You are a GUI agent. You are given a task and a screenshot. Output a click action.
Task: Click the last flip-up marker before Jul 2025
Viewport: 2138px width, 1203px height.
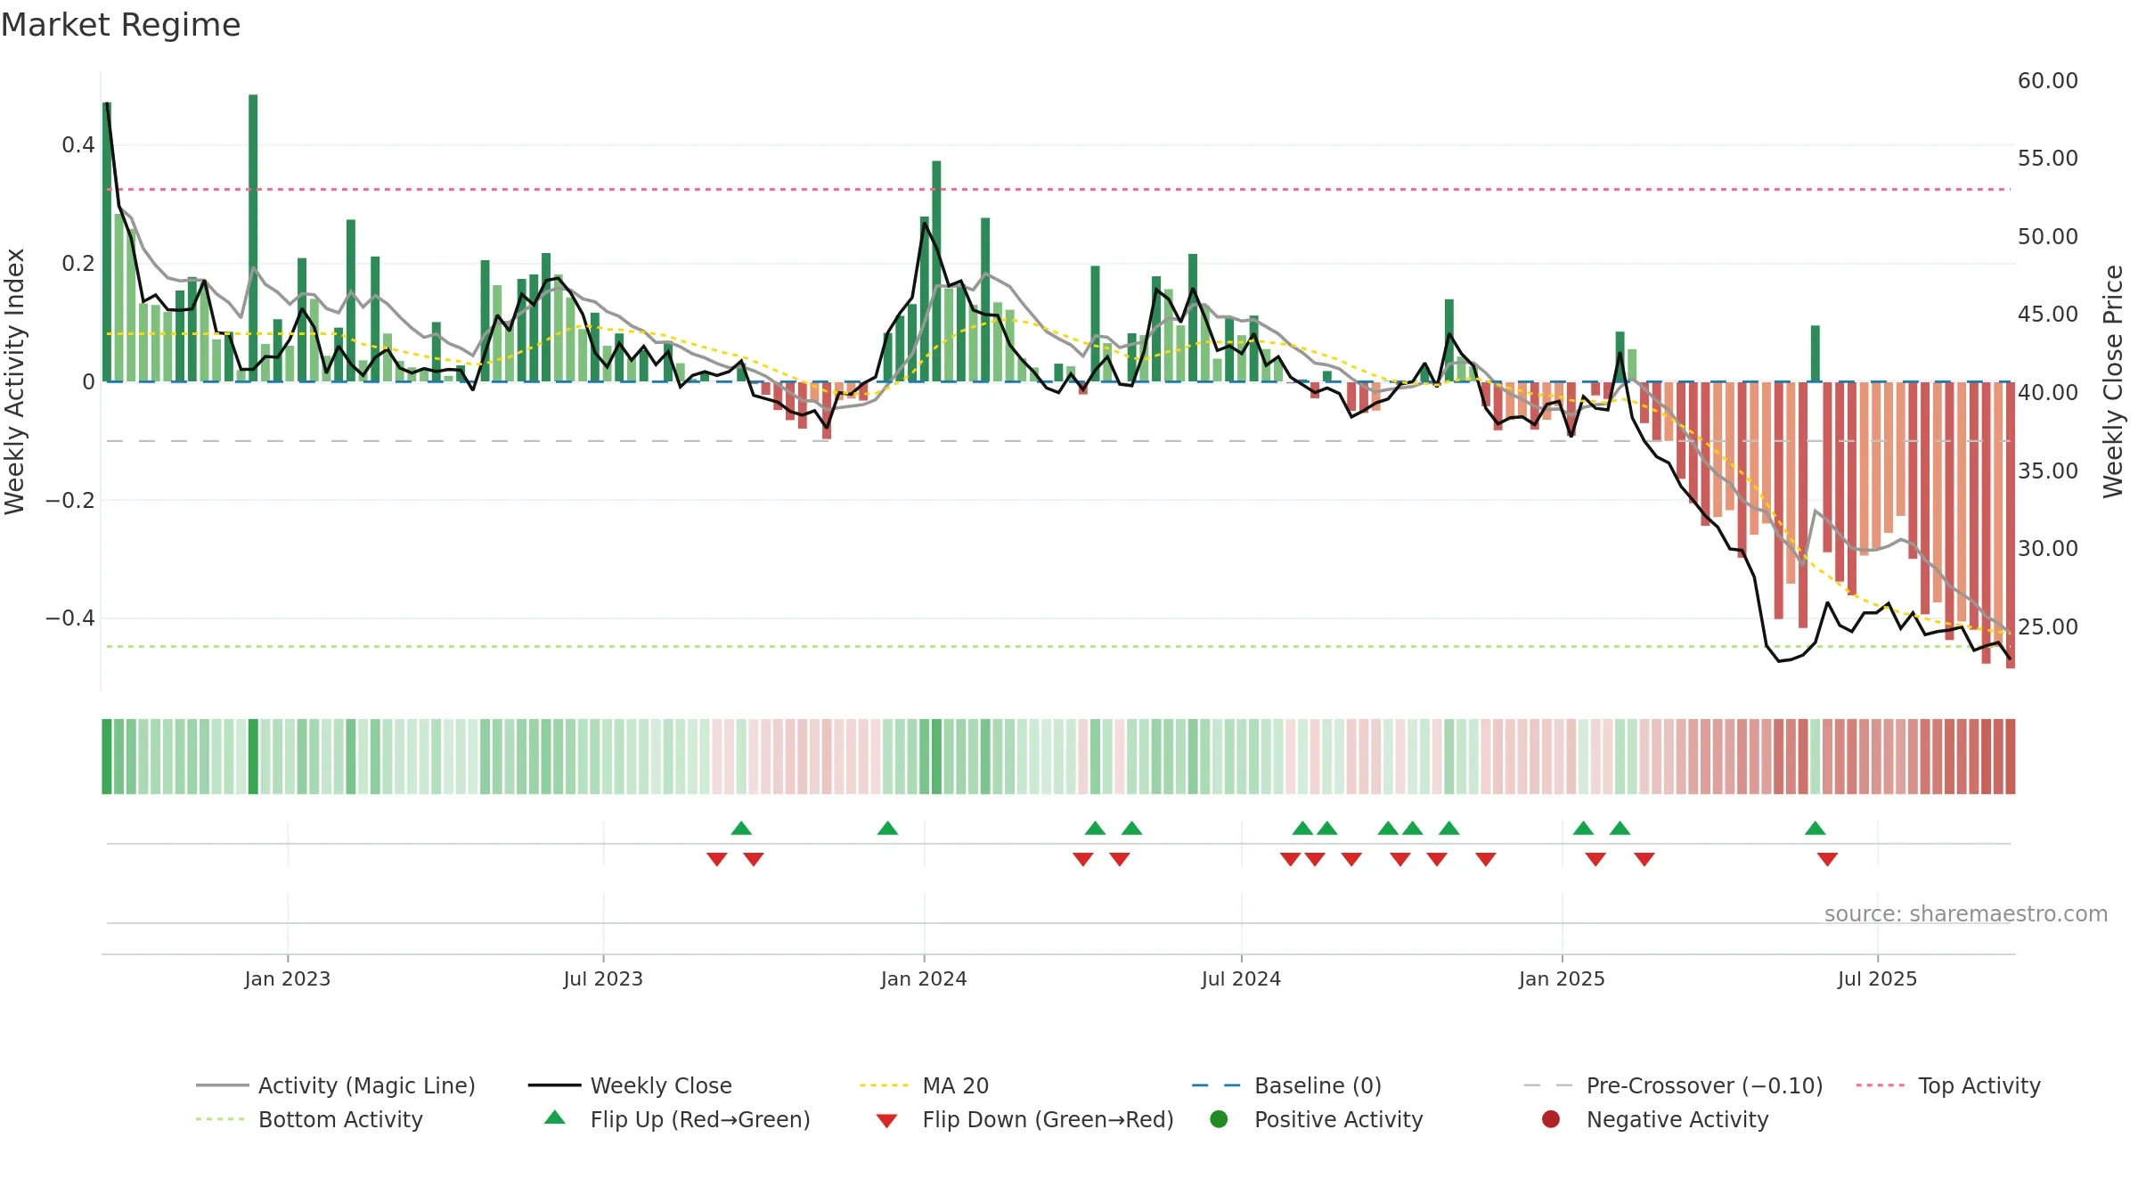[x=1816, y=828]
